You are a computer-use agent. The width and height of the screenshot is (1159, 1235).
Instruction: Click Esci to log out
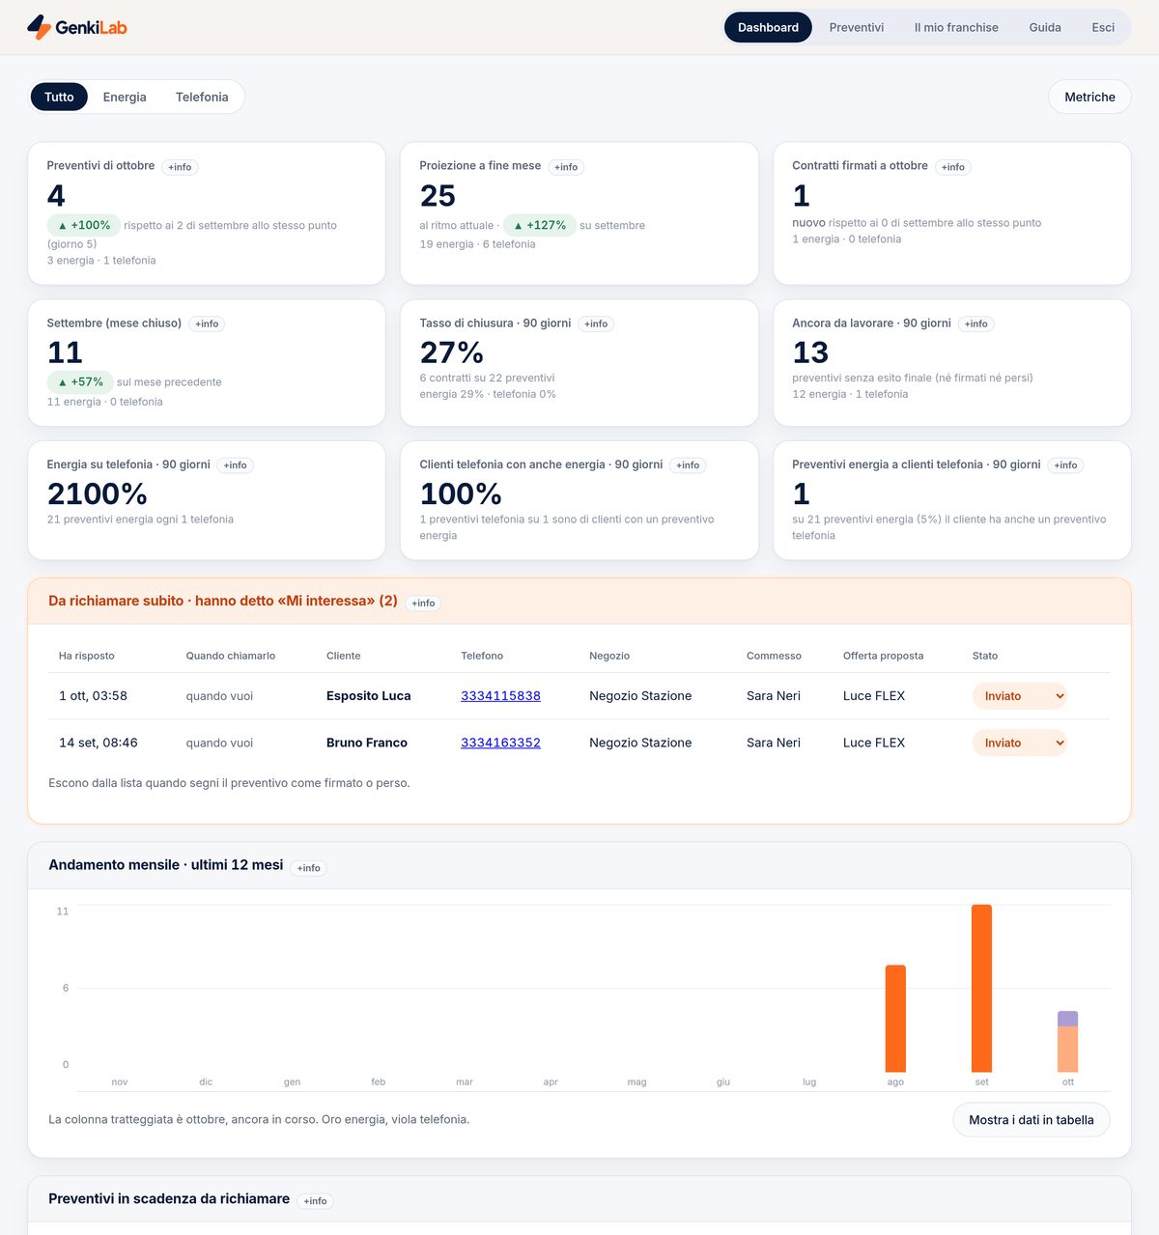point(1103,27)
